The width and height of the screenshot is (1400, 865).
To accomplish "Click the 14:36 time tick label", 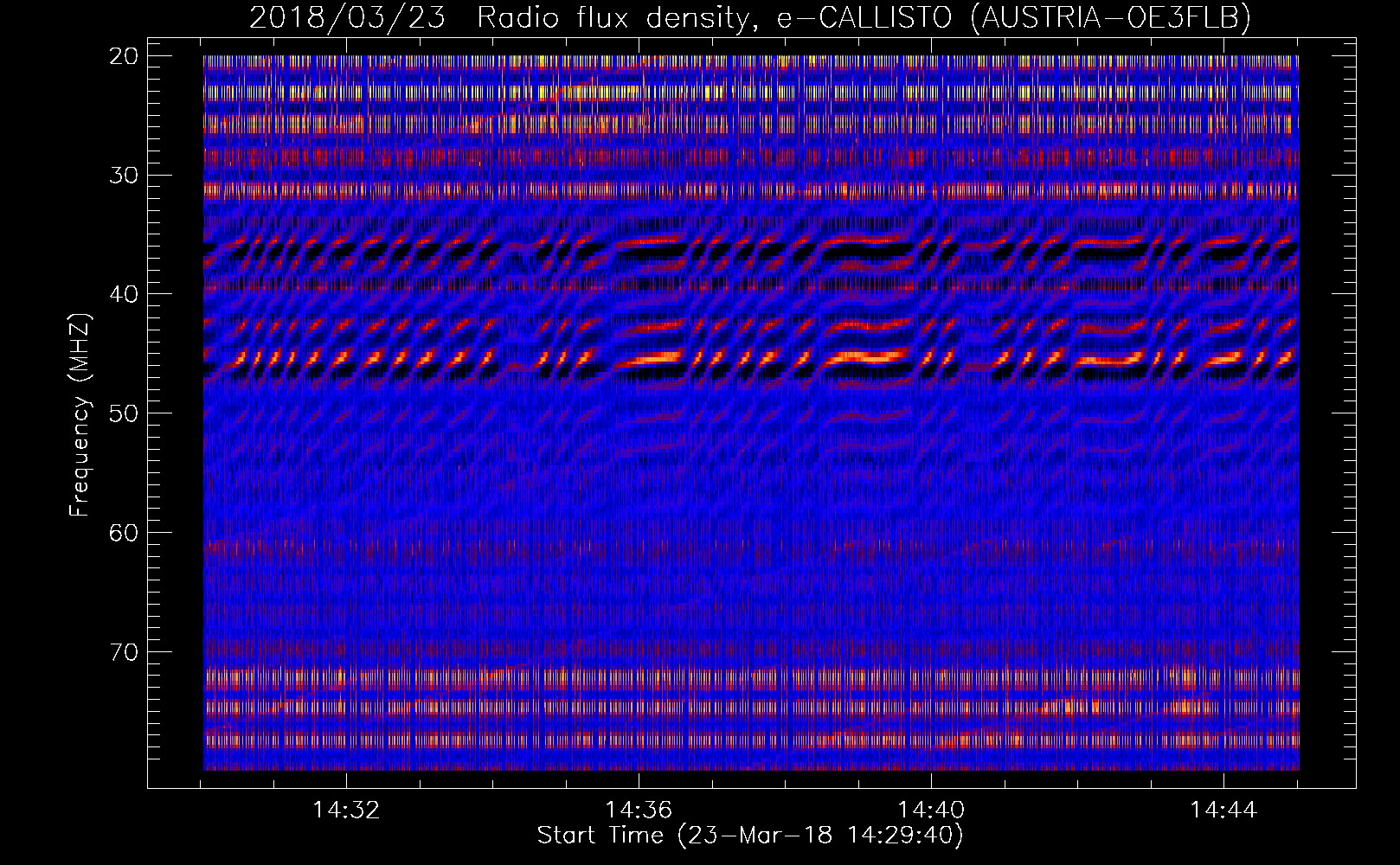I will click(639, 811).
